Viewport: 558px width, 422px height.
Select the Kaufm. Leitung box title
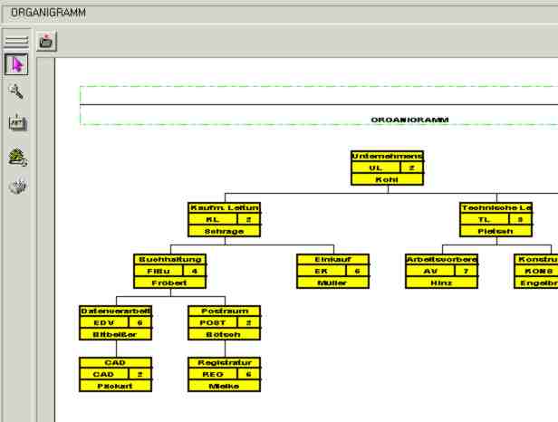(x=225, y=207)
